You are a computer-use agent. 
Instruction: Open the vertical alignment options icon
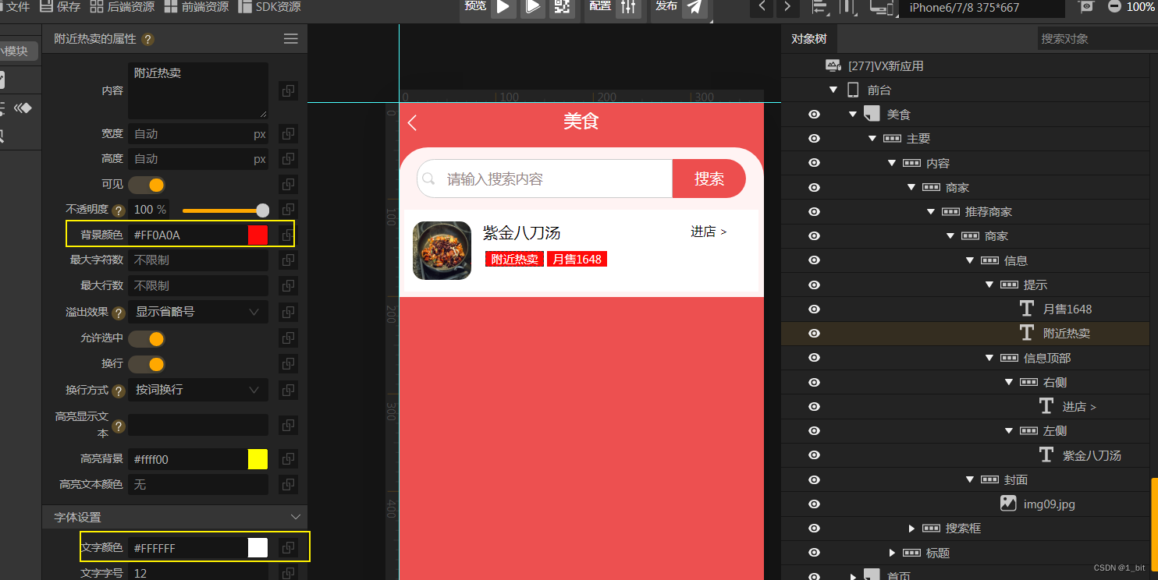pos(848,8)
